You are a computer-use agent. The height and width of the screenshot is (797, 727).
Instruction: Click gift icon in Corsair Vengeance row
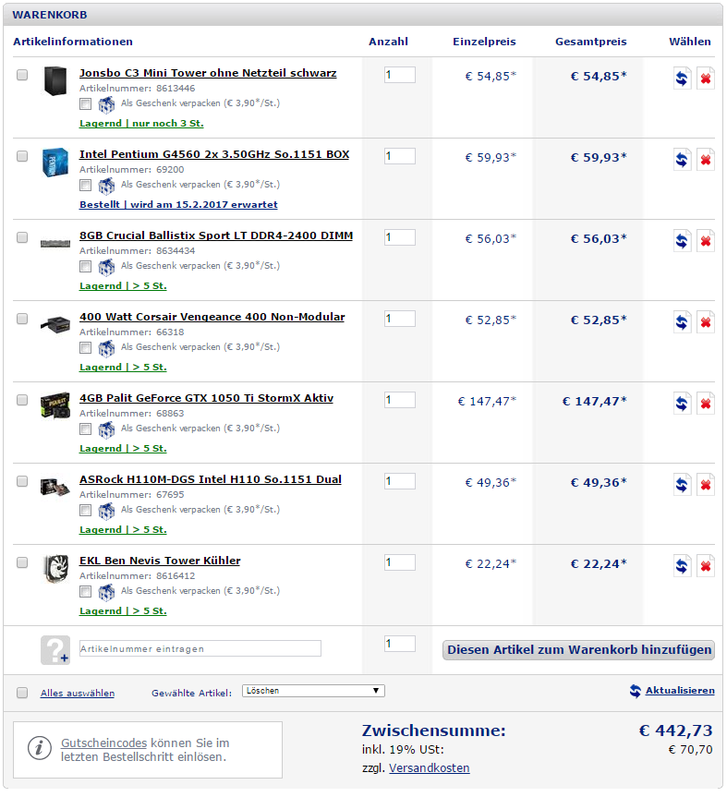pos(106,348)
